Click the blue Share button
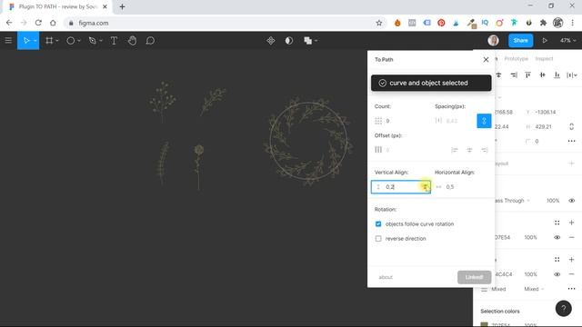The width and height of the screenshot is (582, 327). tap(520, 40)
